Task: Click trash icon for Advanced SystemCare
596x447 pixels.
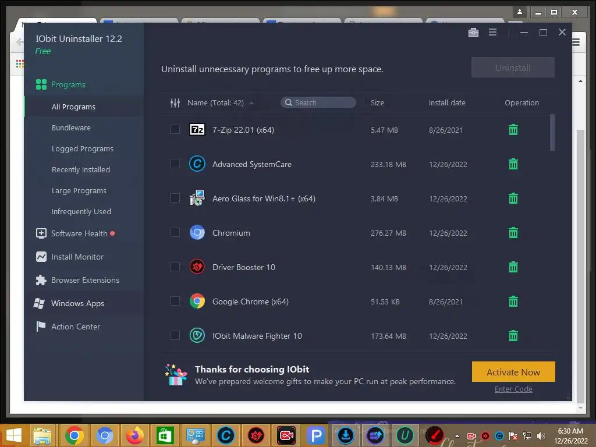Action: pos(513,164)
